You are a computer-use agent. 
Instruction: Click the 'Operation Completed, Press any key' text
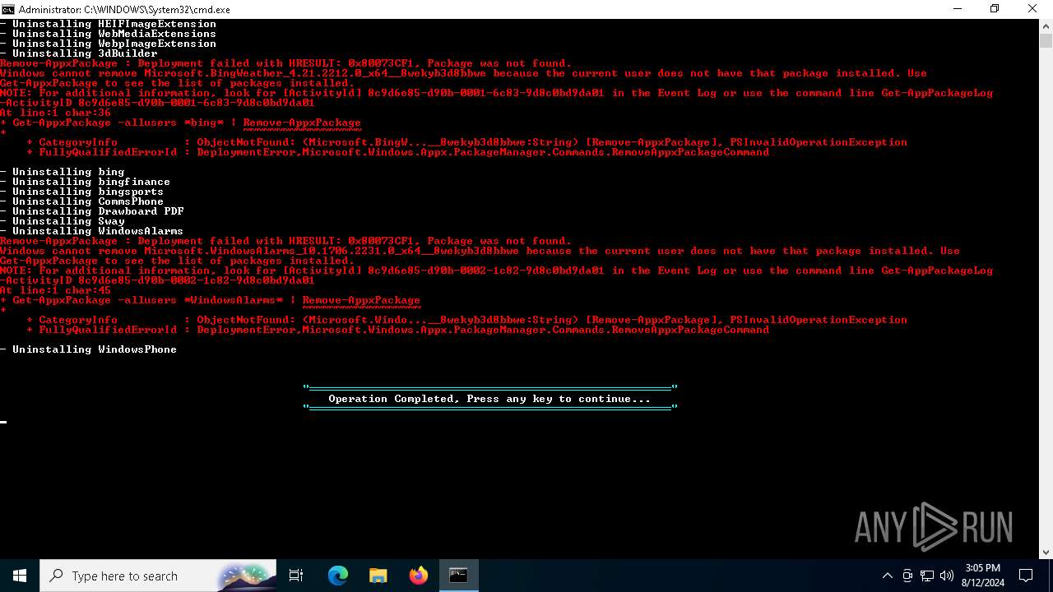[489, 399]
